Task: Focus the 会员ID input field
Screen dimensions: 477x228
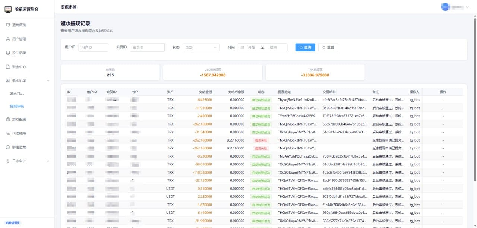Action: [147, 47]
